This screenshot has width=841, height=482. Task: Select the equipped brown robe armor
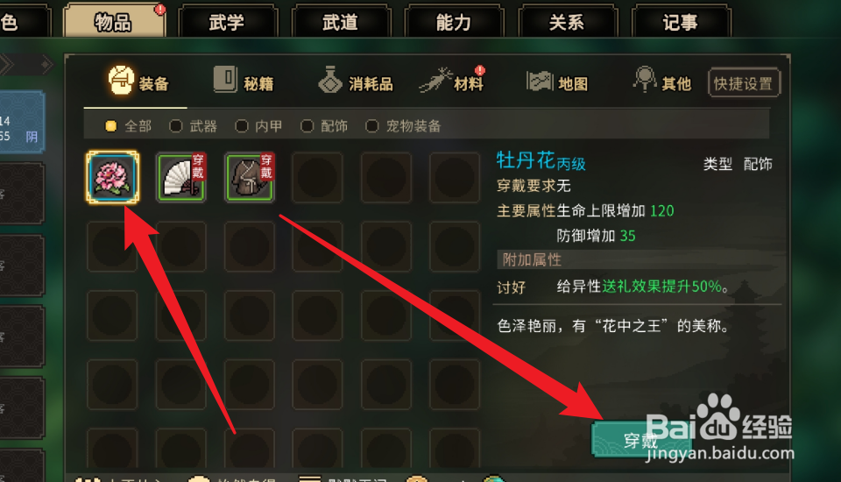(x=250, y=177)
